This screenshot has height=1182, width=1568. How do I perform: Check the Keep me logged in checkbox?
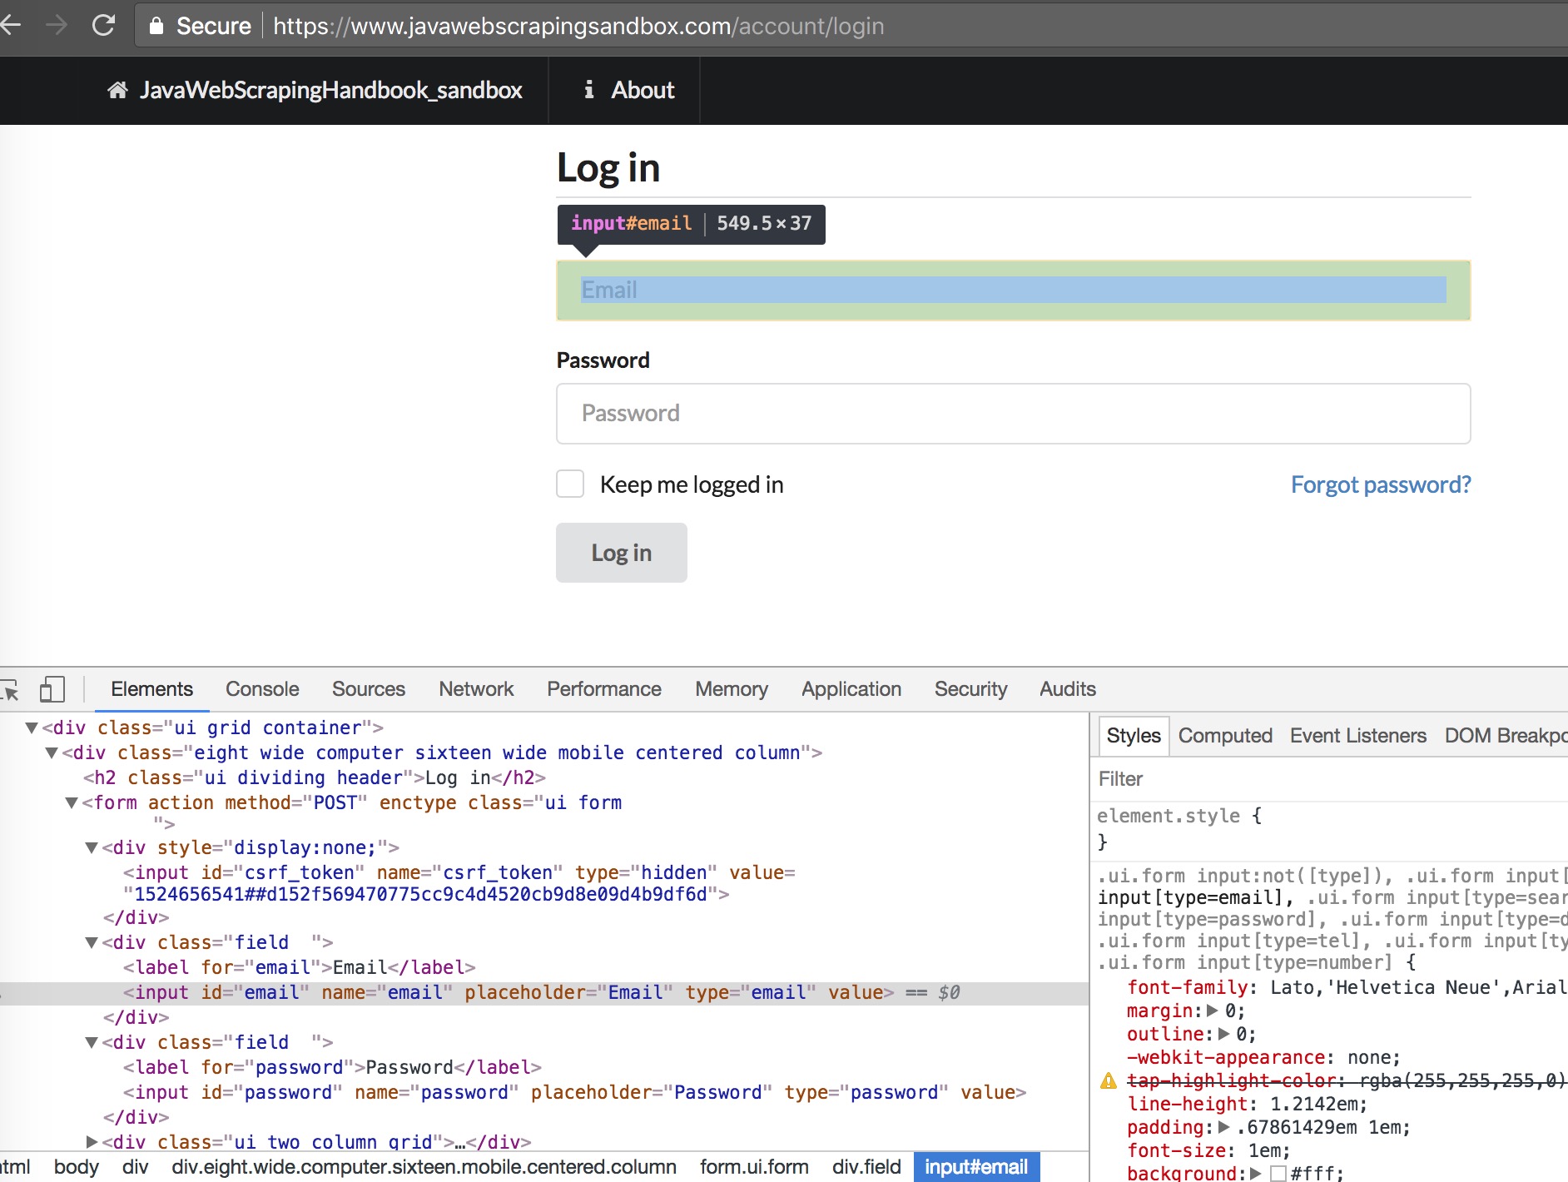coord(569,484)
